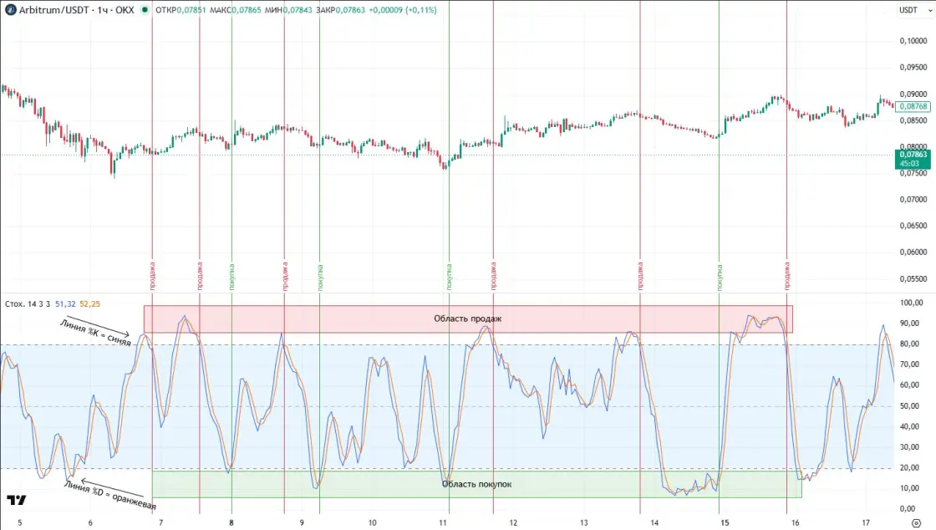Click the 50,00 stochastic axis label
Image resolution: width=936 pixels, height=530 pixels.
click(x=909, y=405)
